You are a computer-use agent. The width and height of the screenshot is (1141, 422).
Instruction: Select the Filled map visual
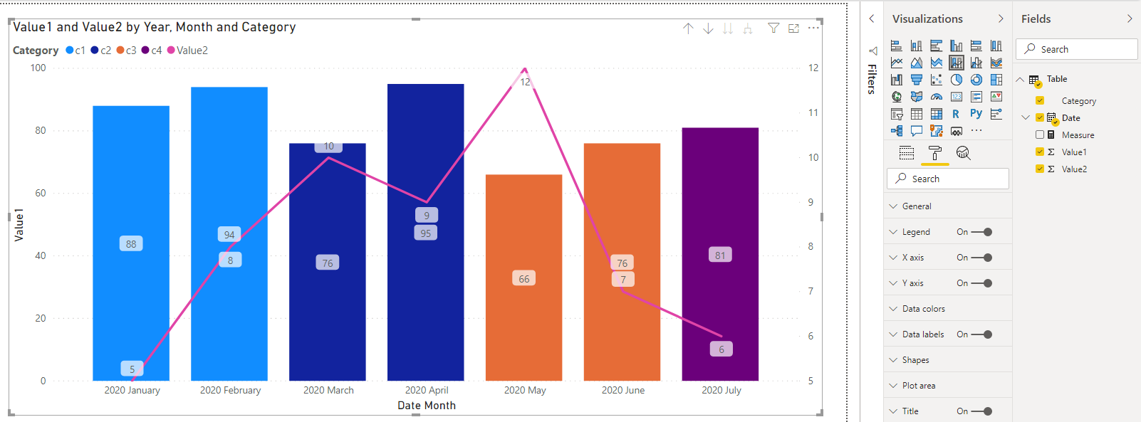(x=917, y=97)
